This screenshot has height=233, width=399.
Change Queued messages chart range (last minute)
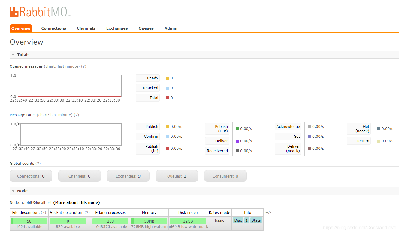(x=62, y=66)
